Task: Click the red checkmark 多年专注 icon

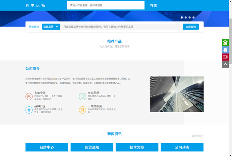Action: (29, 96)
